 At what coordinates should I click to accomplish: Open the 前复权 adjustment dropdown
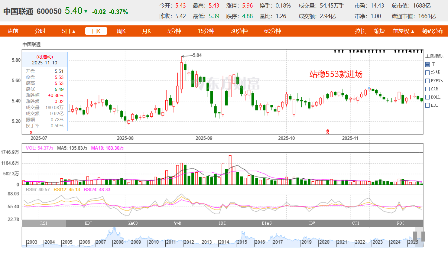[x=404, y=31]
